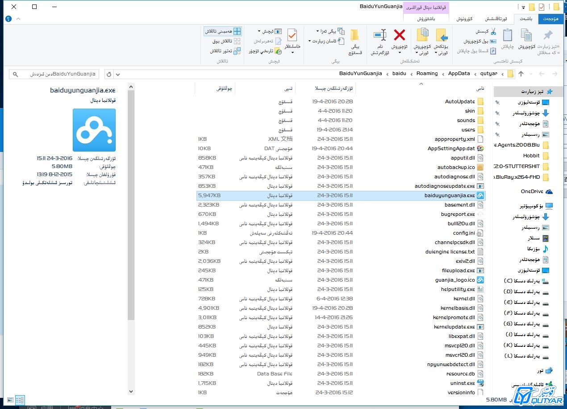Open the Customize Quick Access Toolbar dropdown

click(x=523, y=7)
